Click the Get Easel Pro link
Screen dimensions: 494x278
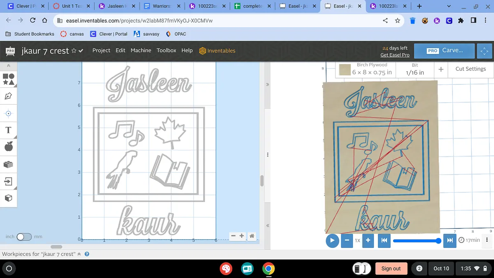coord(395,55)
